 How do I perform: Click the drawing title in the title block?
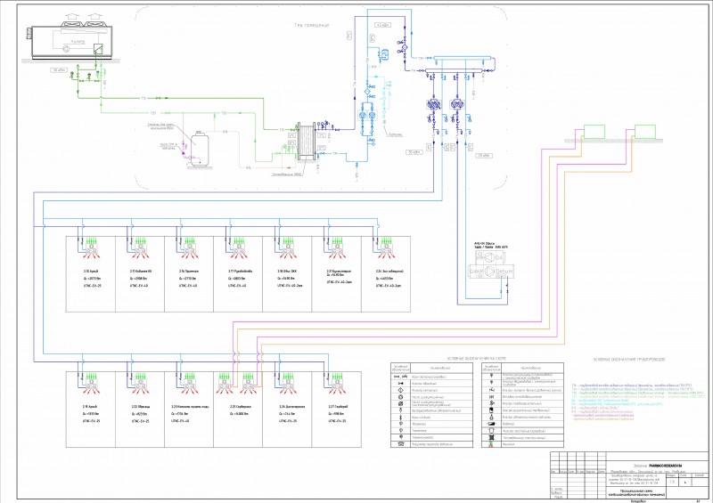(636, 492)
